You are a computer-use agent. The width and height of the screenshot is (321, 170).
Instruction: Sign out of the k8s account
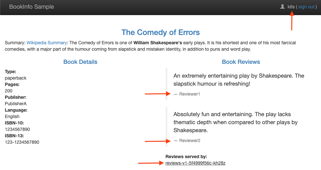[x=306, y=7]
